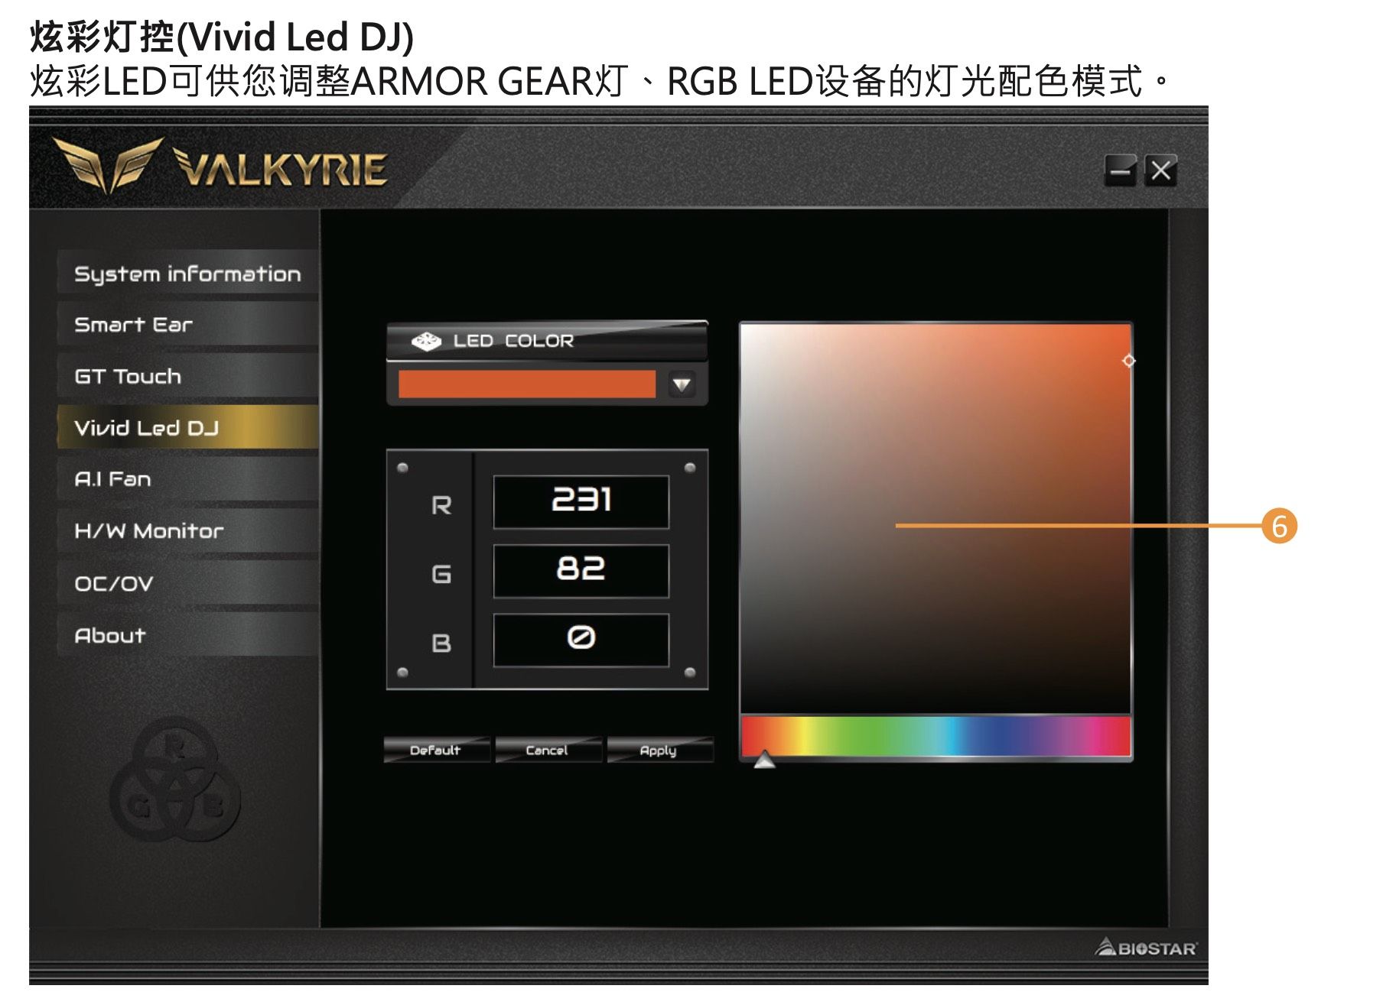Click the G value field showing 82
1383x992 pixels.
click(581, 570)
